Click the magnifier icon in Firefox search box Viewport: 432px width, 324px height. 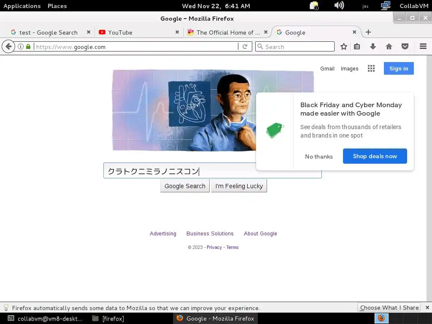pos(260,46)
